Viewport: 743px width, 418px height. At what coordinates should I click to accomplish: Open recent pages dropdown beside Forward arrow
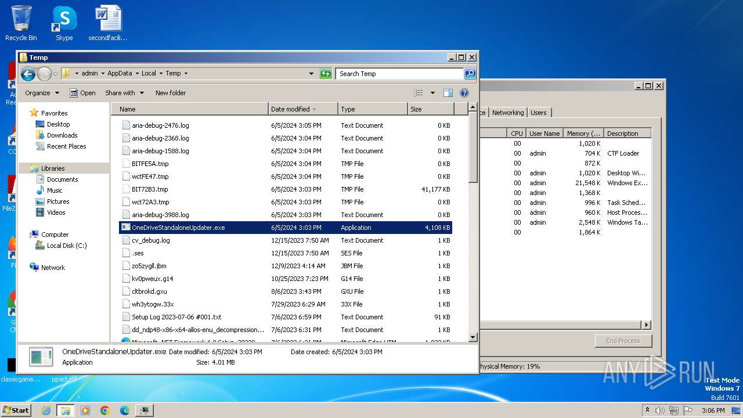pyautogui.click(x=56, y=74)
